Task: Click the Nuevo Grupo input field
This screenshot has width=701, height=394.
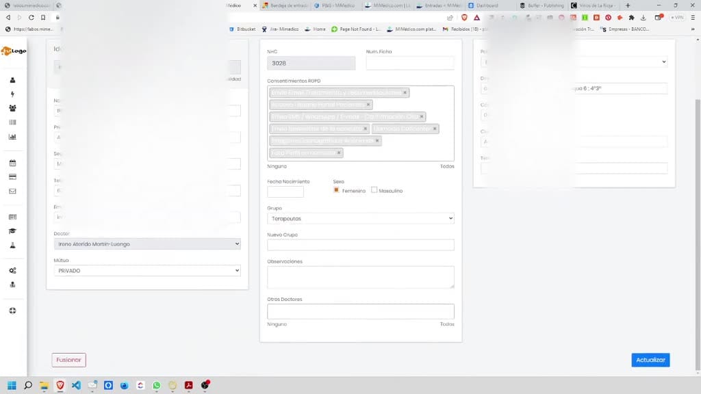Action: pyautogui.click(x=361, y=245)
